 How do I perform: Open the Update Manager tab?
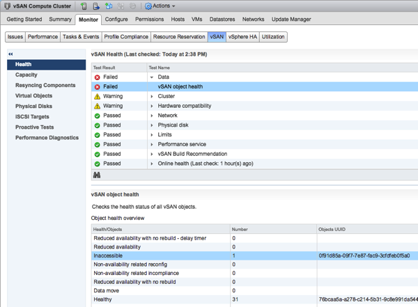point(291,19)
